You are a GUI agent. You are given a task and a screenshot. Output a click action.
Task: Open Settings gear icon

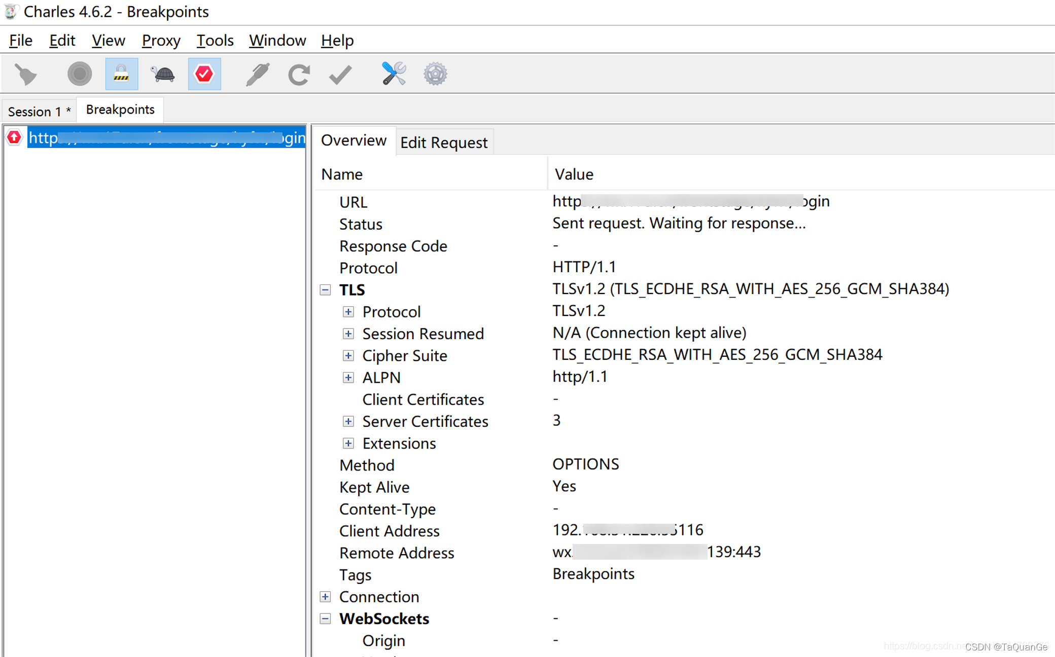coord(435,74)
